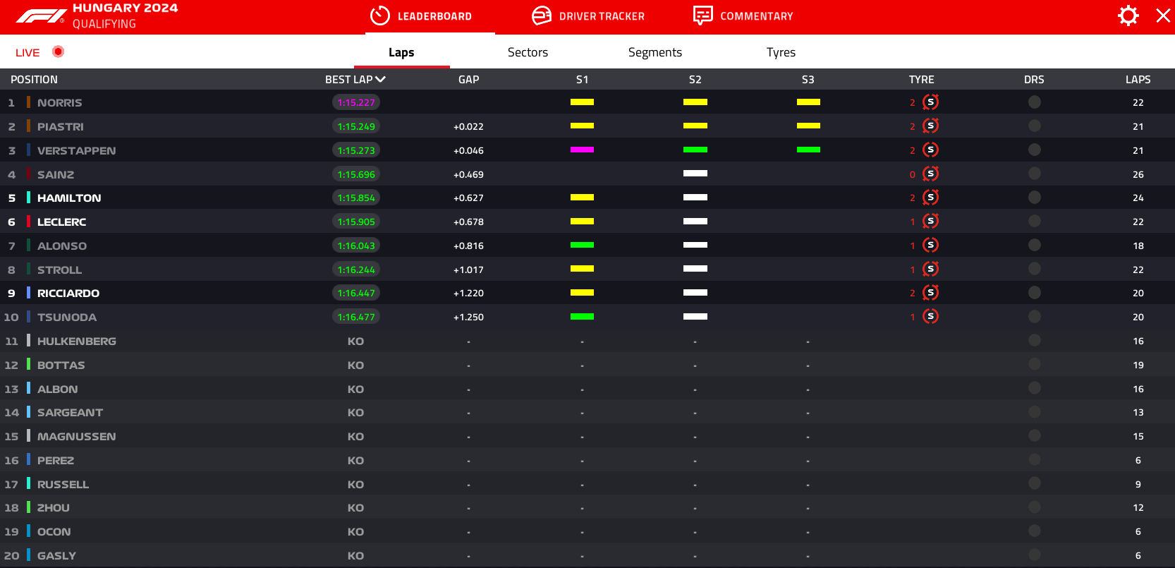Click Hulkenberg's DRS indicator dot
The height and width of the screenshot is (568, 1175).
1035,340
